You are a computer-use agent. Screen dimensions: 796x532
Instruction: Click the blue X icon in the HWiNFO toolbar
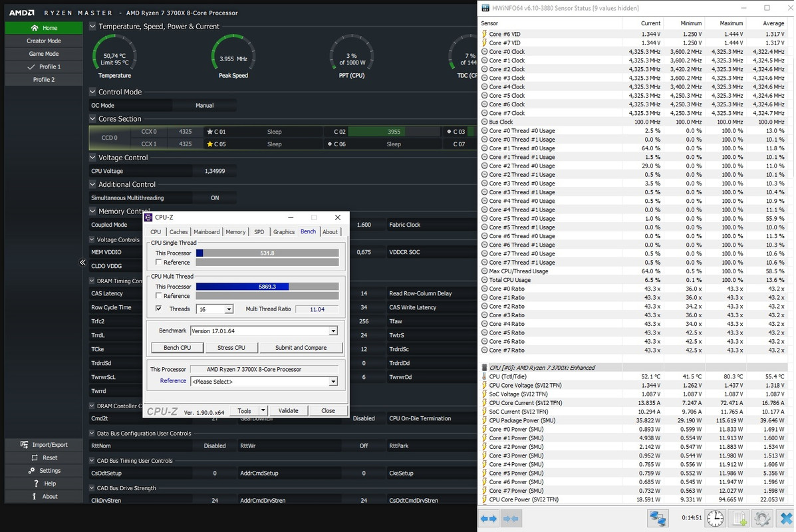(786, 518)
